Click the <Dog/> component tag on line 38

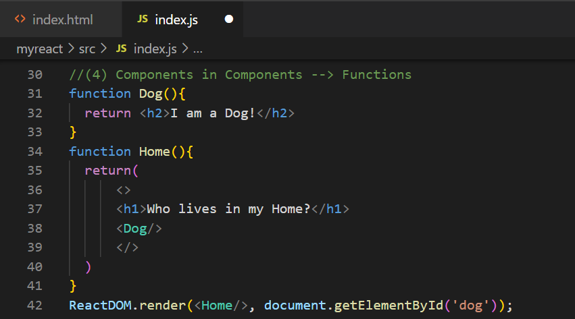(x=139, y=228)
